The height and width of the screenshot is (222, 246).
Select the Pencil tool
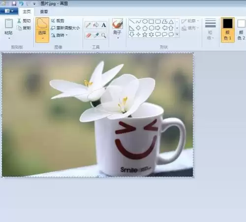click(x=88, y=25)
